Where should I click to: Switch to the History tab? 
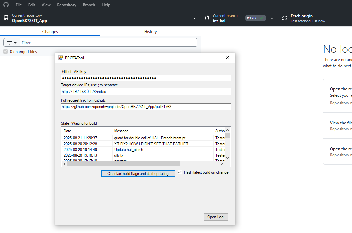click(150, 32)
